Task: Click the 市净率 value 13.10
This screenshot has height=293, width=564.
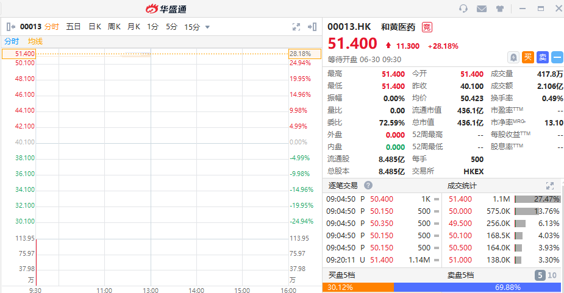Action: point(554,123)
